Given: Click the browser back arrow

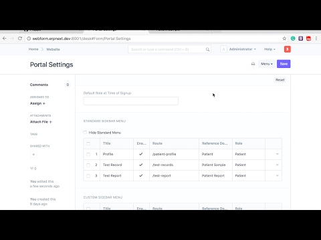Looking at the screenshot, I should (x=5, y=39).
